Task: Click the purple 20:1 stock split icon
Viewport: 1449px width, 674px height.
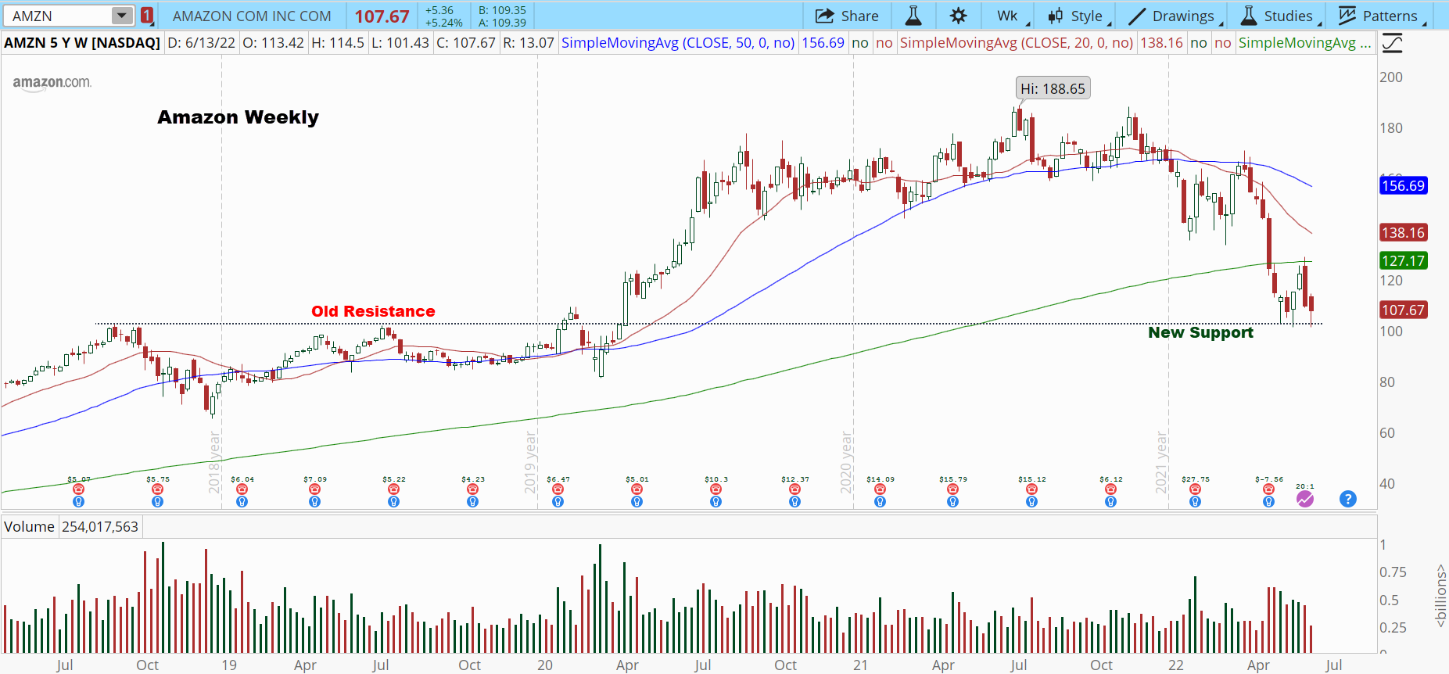Action: [x=1305, y=499]
